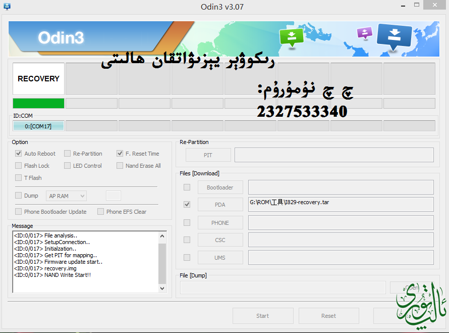Uncheck the PDA file checkbox
449x333 pixels.
click(187, 205)
